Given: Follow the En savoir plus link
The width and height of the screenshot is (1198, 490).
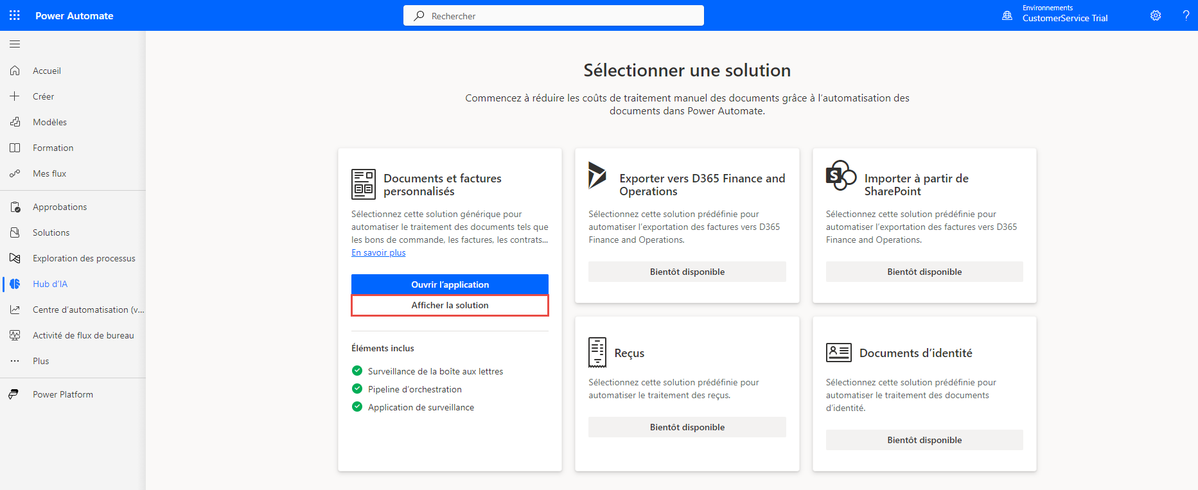Looking at the screenshot, I should coord(378,252).
